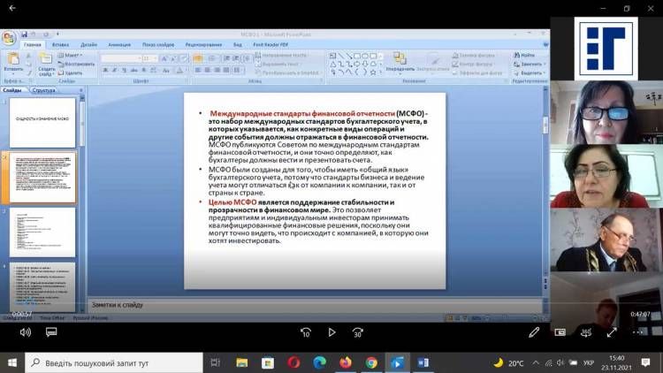Open Word from the taskbar

[422, 362]
